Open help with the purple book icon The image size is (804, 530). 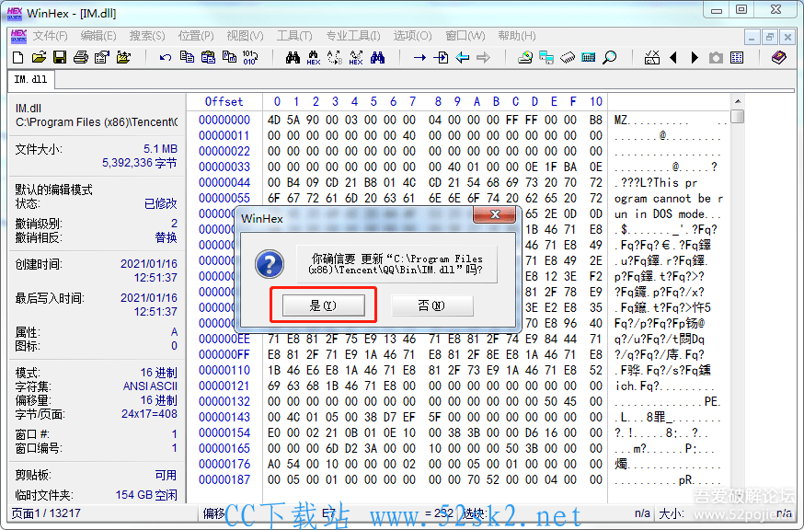pos(779,57)
